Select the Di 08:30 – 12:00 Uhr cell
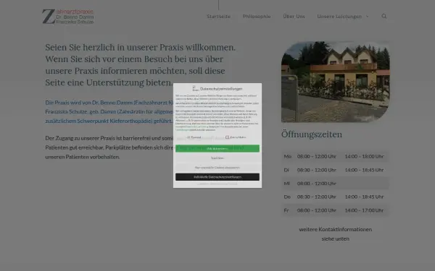Screen dimensions: 435x271 pos(317,170)
